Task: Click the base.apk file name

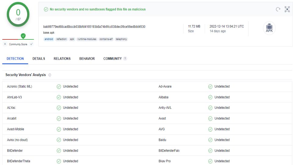Action: pos(49,33)
